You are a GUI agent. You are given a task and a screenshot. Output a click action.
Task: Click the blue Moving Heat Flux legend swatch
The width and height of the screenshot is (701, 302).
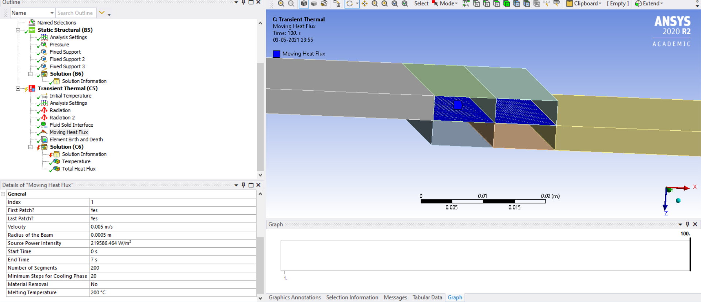tap(276, 54)
